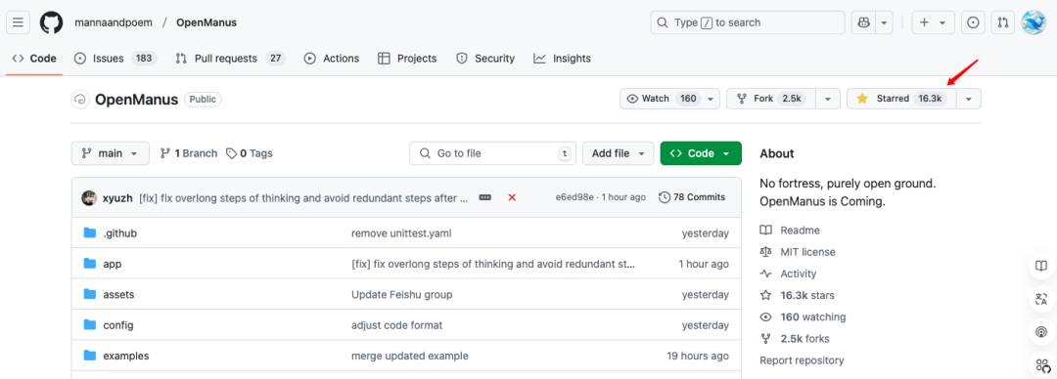Image resolution: width=1057 pixels, height=379 pixels.
Task: Open the Projects tab
Action: click(x=407, y=59)
